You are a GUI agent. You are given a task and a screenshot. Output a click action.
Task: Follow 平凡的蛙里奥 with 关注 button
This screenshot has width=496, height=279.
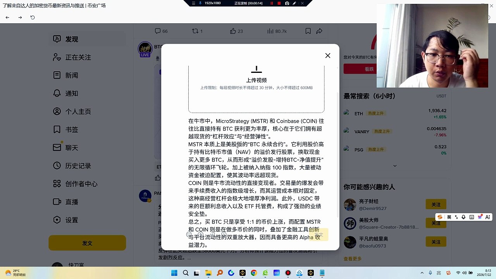[436, 242]
